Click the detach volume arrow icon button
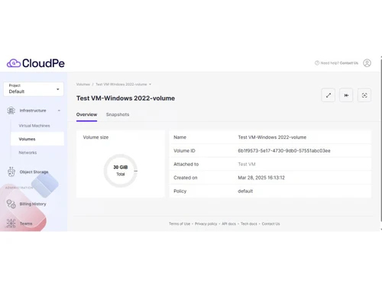This screenshot has width=382, height=286. click(x=346, y=95)
